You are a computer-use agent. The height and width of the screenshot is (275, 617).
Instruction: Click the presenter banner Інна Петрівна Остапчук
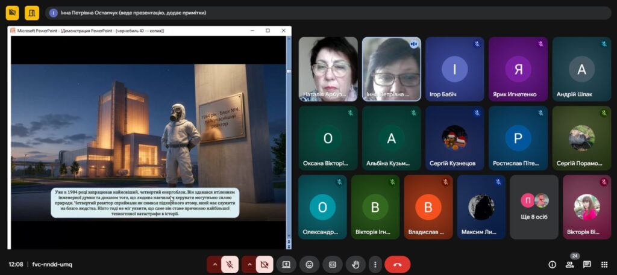133,13
